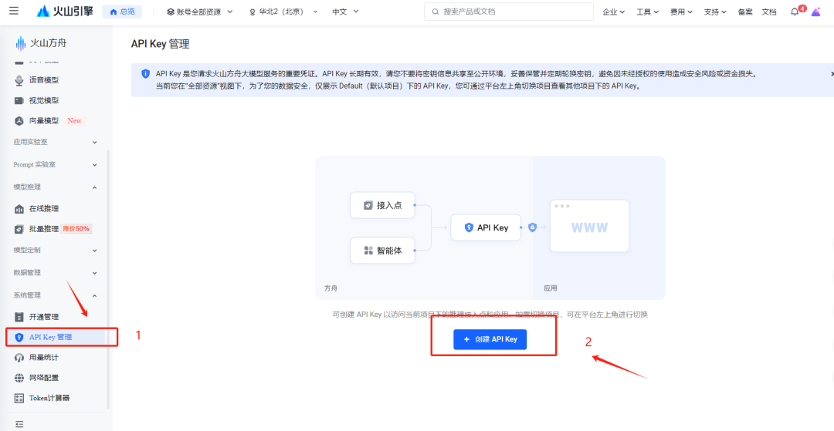Click the 搜索产品或文档 search field

tap(508, 11)
